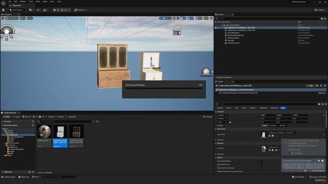Click the lock icon in Details header

tap(325, 86)
